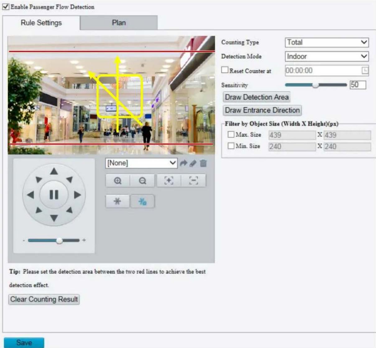Image resolution: width=376 pixels, height=348 pixels.
Task: Click the edit preset pencil icon
Action: point(193,163)
